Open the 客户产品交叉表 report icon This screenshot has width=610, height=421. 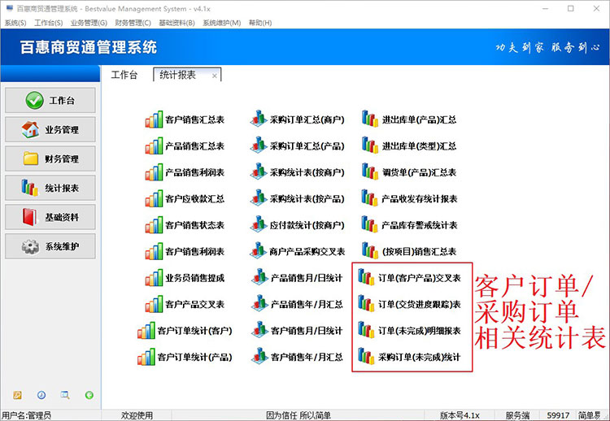pyautogui.click(x=154, y=305)
